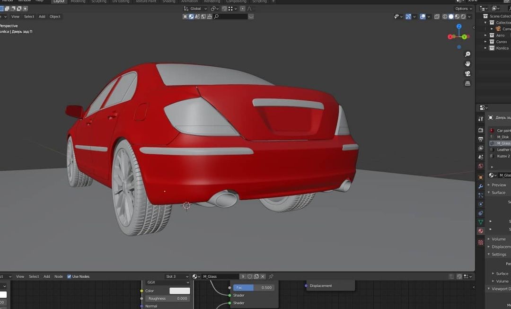Viewport: 511px width, 309px height.
Task: Toggle viewport gizmos display button
Action: pos(408,17)
